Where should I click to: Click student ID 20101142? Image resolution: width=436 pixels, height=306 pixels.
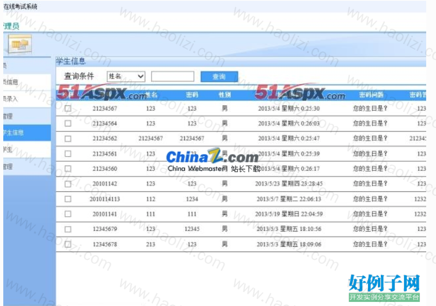[x=105, y=184]
